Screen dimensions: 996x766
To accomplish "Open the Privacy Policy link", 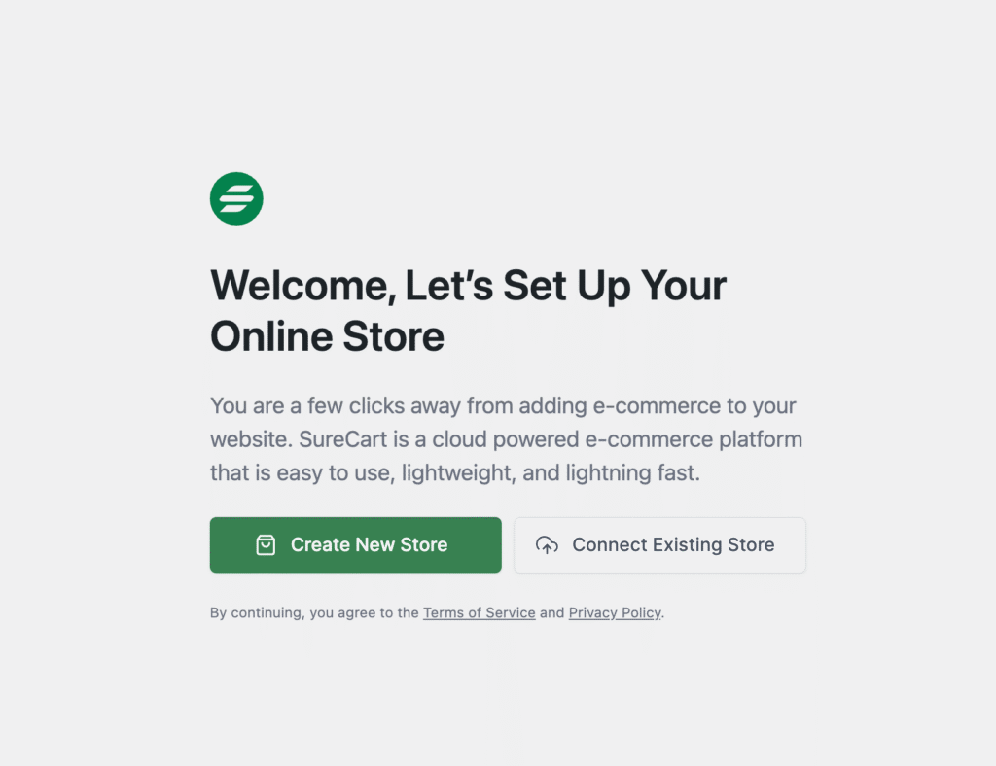I will pyautogui.click(x=615, y=613).
